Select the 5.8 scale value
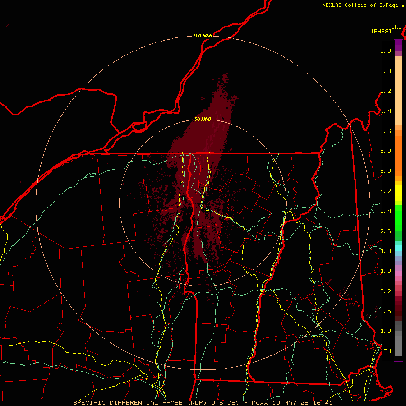Viewport: 406px width, 406px height. (x=386, y=151)
